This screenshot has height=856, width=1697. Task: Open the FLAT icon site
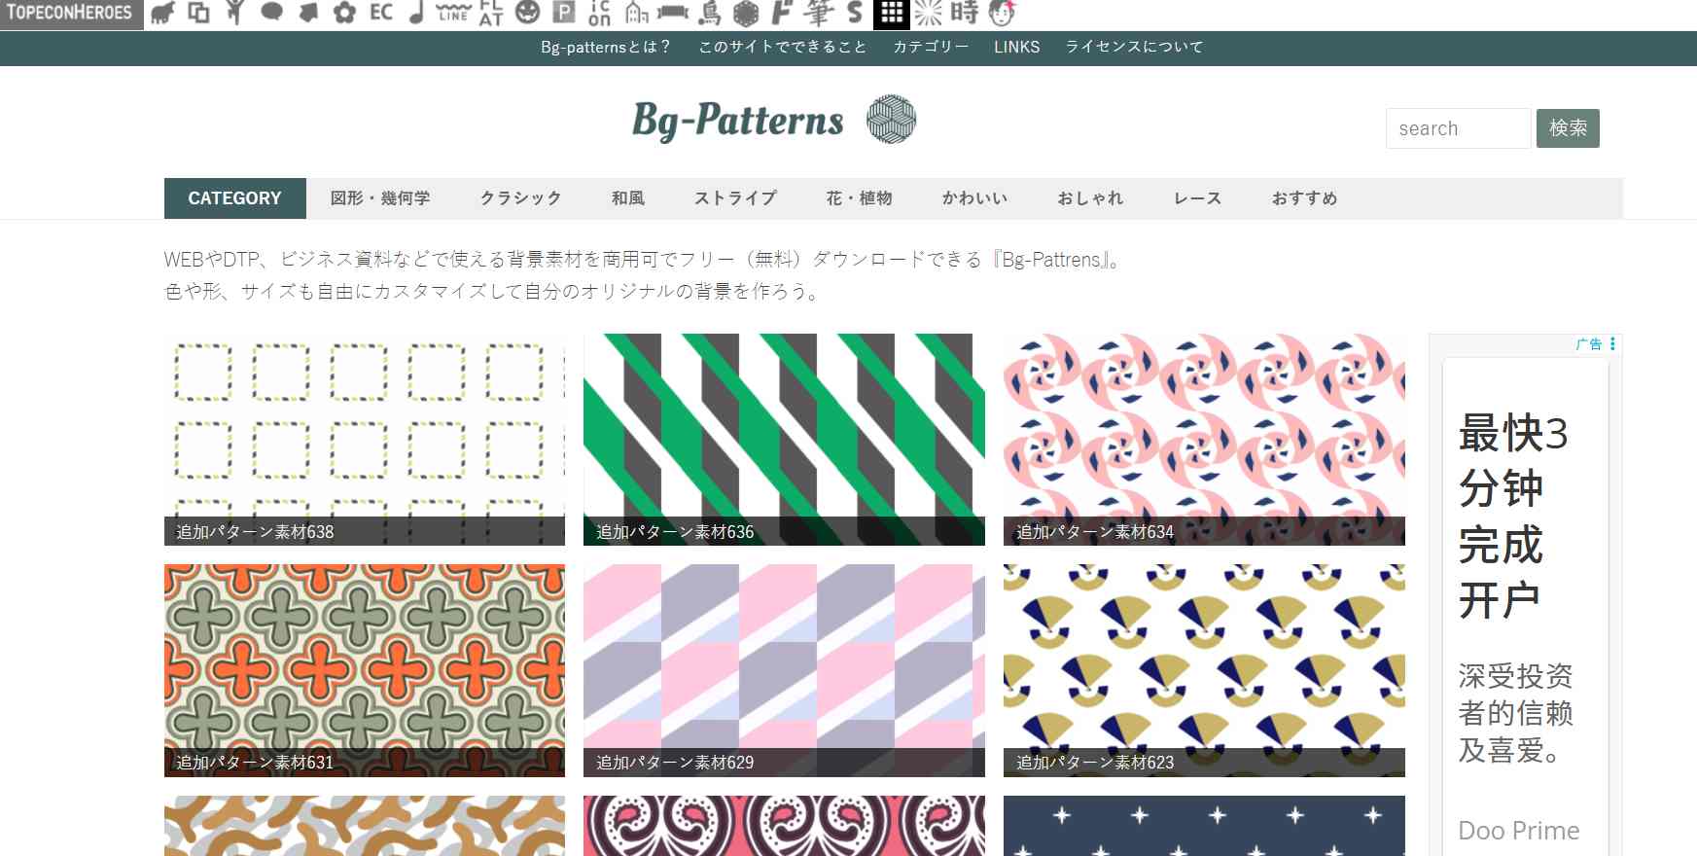(x=491, y=13)
